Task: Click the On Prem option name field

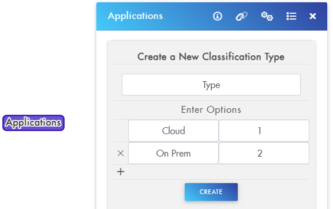Action: click(x=173, y=153)
